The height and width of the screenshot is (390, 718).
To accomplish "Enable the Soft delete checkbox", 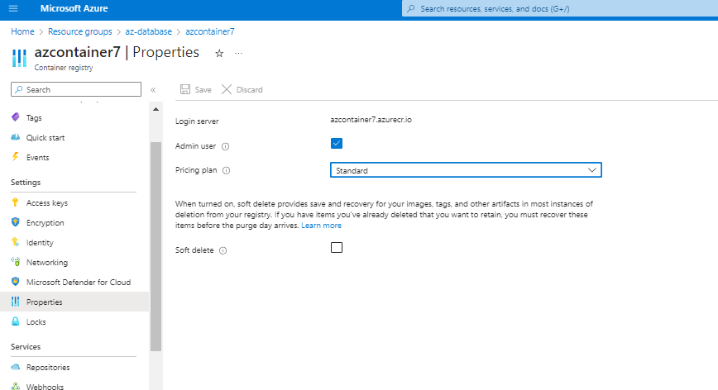I will [x=337, y=247].
